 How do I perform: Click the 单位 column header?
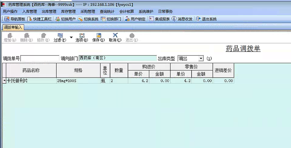(x=105, y=71)
